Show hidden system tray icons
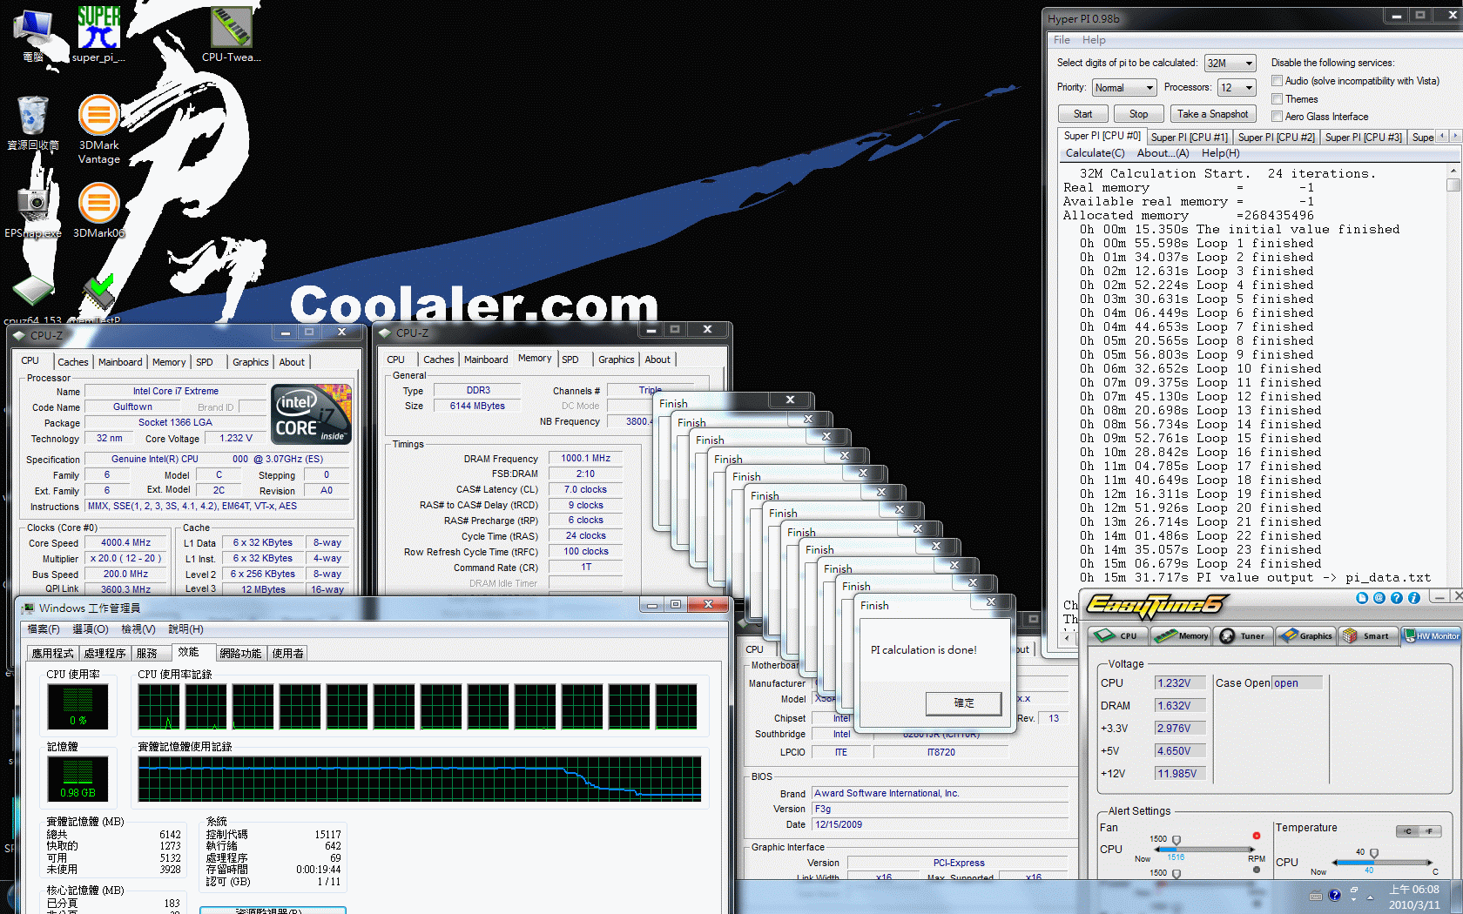 point(1370,897)
